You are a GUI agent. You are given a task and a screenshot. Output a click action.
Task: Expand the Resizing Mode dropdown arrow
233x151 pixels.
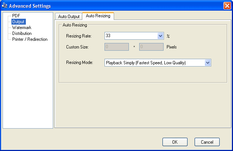pyautogui.click(x=208, y=63)
